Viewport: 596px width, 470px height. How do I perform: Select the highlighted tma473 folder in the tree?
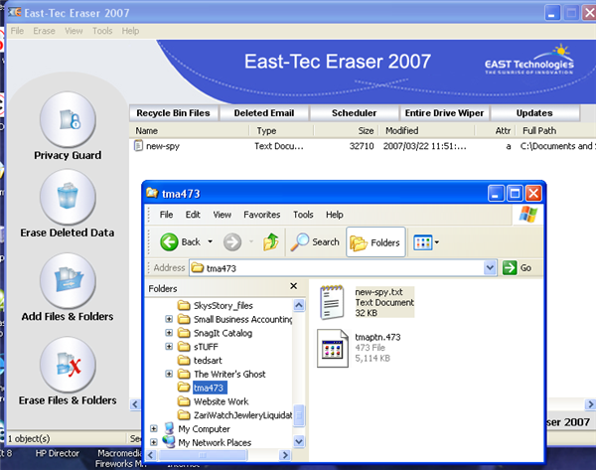tap(210, 388)
